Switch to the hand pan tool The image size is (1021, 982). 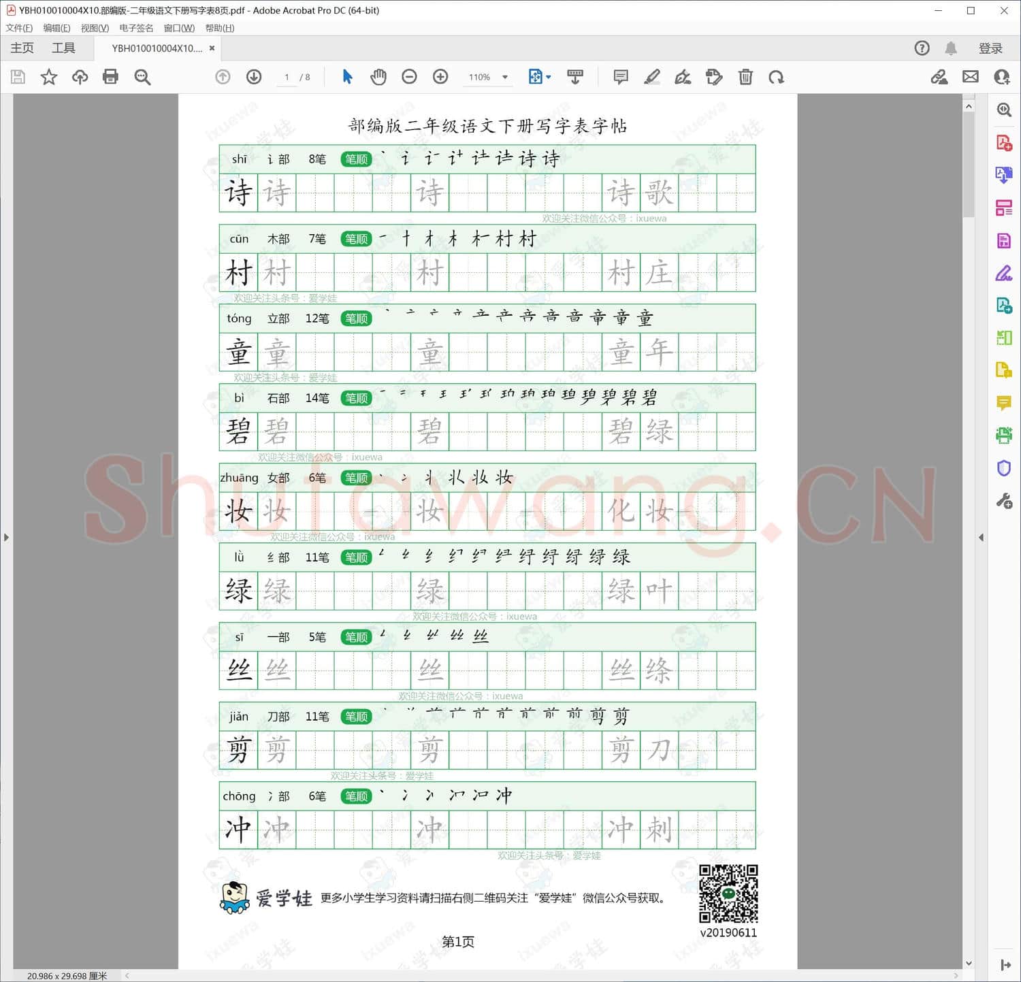(378, 77)
